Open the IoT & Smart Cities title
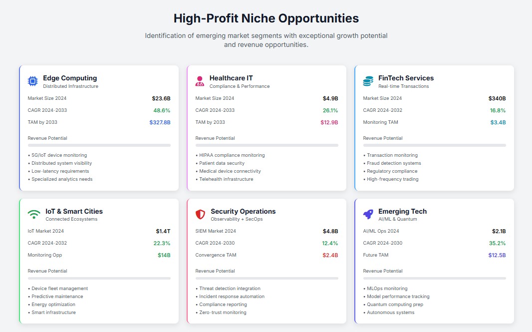532x332 pixels. [74, 211]
